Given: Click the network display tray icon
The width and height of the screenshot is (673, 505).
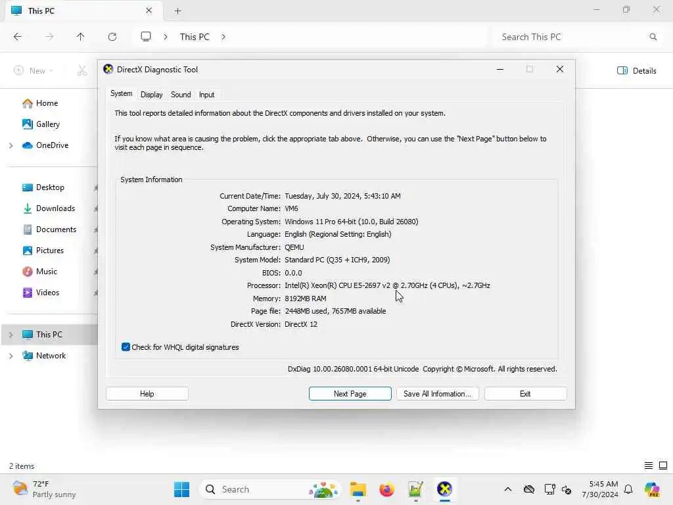Looking at the screenshot, I should pyautogui.click(x=549, y=489).
